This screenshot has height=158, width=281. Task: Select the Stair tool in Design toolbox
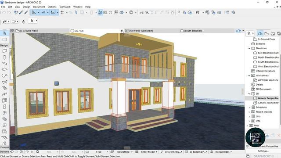5,88
